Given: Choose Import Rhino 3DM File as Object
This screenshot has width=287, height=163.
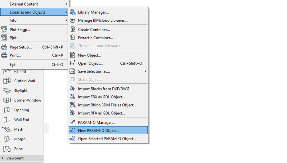Looking at the screenshot, I should click(x=108, y=105).
